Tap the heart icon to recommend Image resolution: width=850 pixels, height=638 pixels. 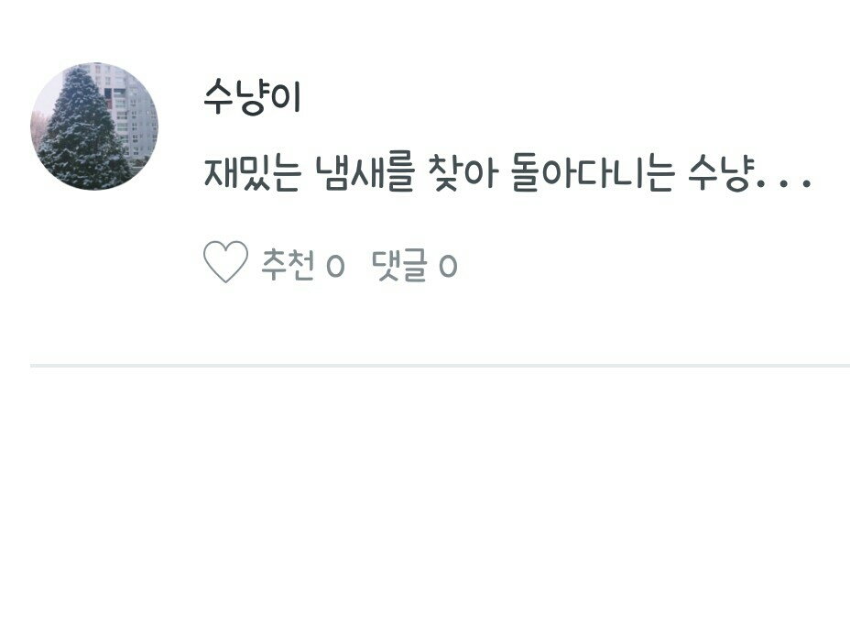tap(225, 262)
